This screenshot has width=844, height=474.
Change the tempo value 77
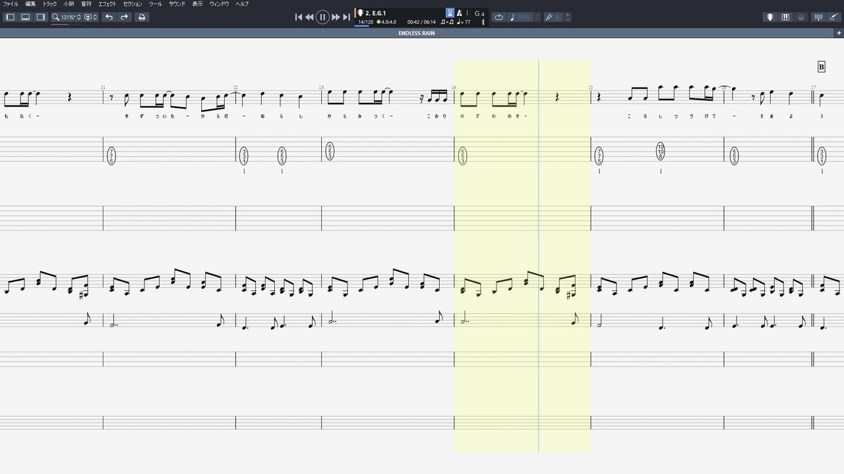click(464, 22)
